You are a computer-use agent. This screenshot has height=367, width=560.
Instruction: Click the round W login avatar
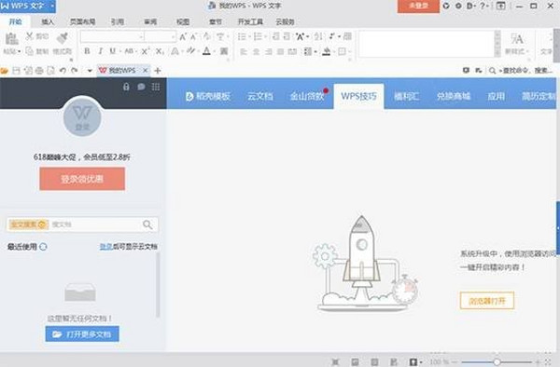click(82, 116)
